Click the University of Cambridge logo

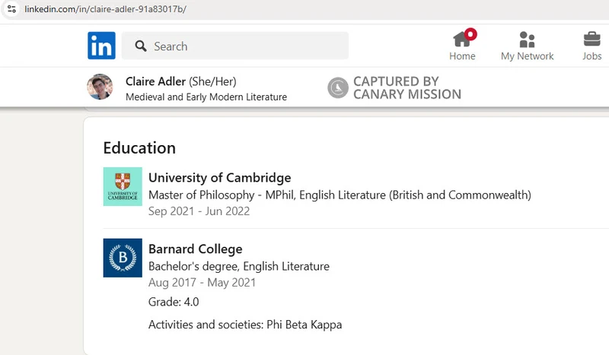click(x=123, y=186)
